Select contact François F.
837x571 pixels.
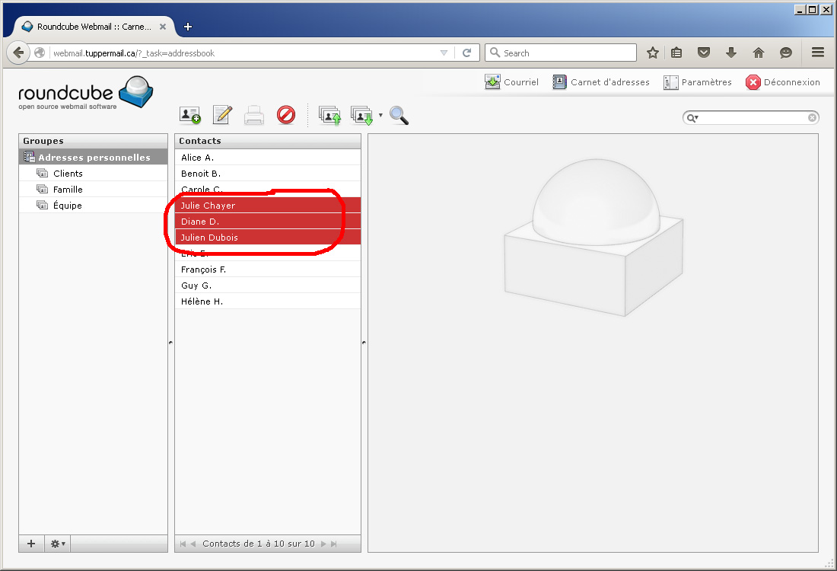pyautogui.click(x=203, y=270)
